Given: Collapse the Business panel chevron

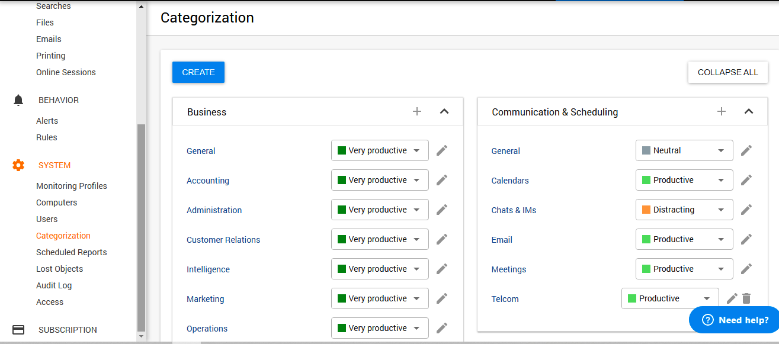Looking at the screenshot, I should (444, 111).
